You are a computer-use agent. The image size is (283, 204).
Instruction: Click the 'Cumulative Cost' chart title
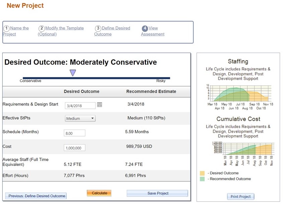(239, 119)
